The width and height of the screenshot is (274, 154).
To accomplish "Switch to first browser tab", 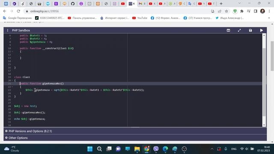I will (x=6, y=4).
